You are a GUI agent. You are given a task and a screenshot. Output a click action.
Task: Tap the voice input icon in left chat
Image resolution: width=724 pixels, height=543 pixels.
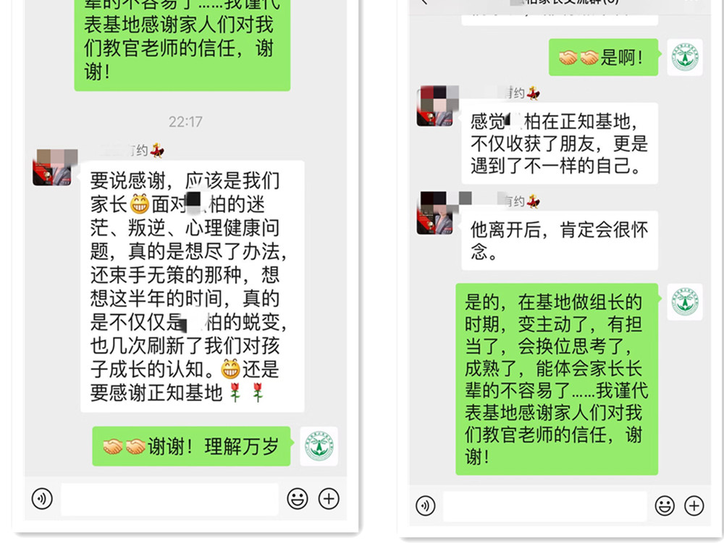click(42, 499)
